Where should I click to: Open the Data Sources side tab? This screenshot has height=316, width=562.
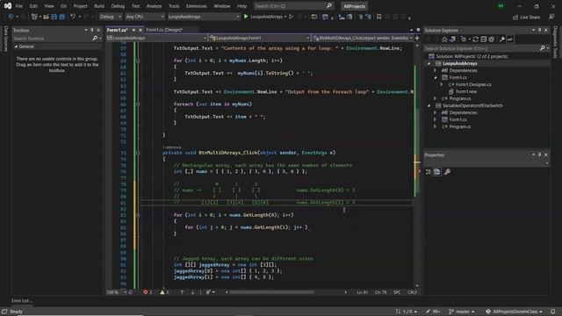(6, 39)
